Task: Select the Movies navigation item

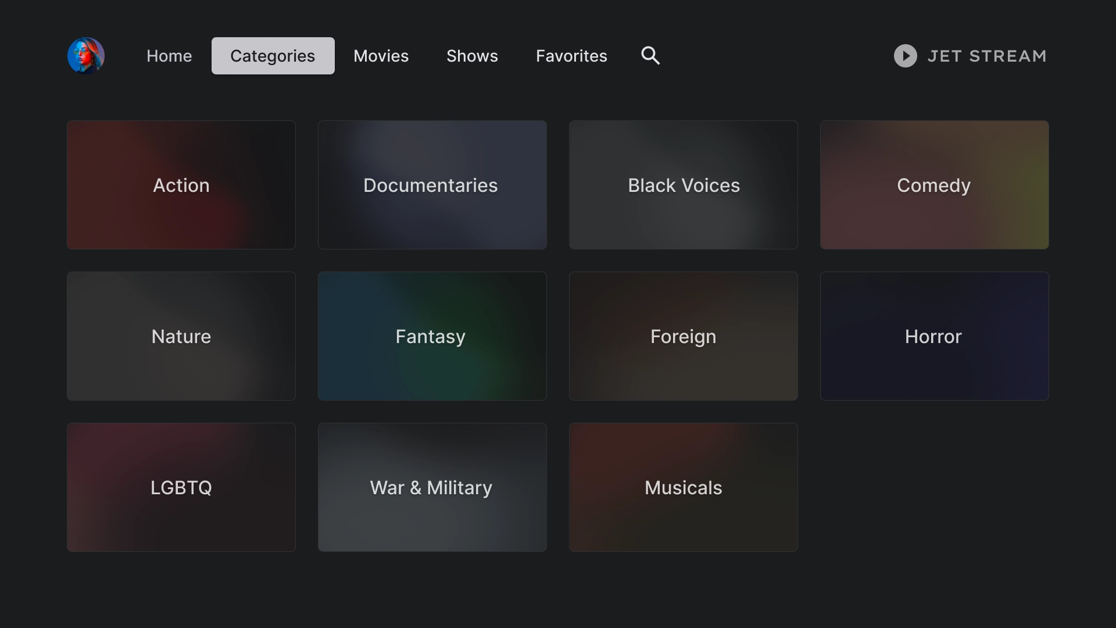Action: tap(381, 56)
